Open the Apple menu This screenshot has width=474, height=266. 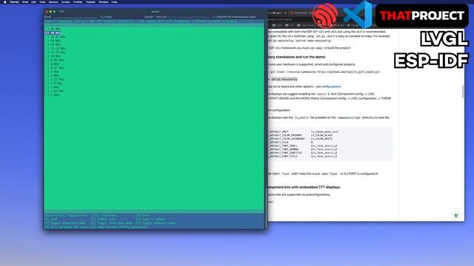(x=5, y=1)
